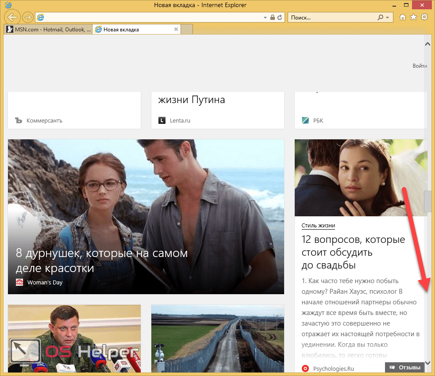435x376 pixels.
Task: Click the Войти sign-in link
Action: 420,66
